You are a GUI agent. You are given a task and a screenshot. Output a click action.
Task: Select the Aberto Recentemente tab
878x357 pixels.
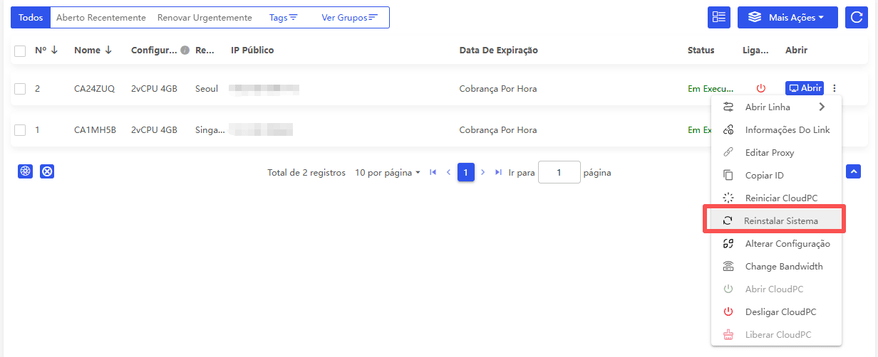[x=101, y=18]
